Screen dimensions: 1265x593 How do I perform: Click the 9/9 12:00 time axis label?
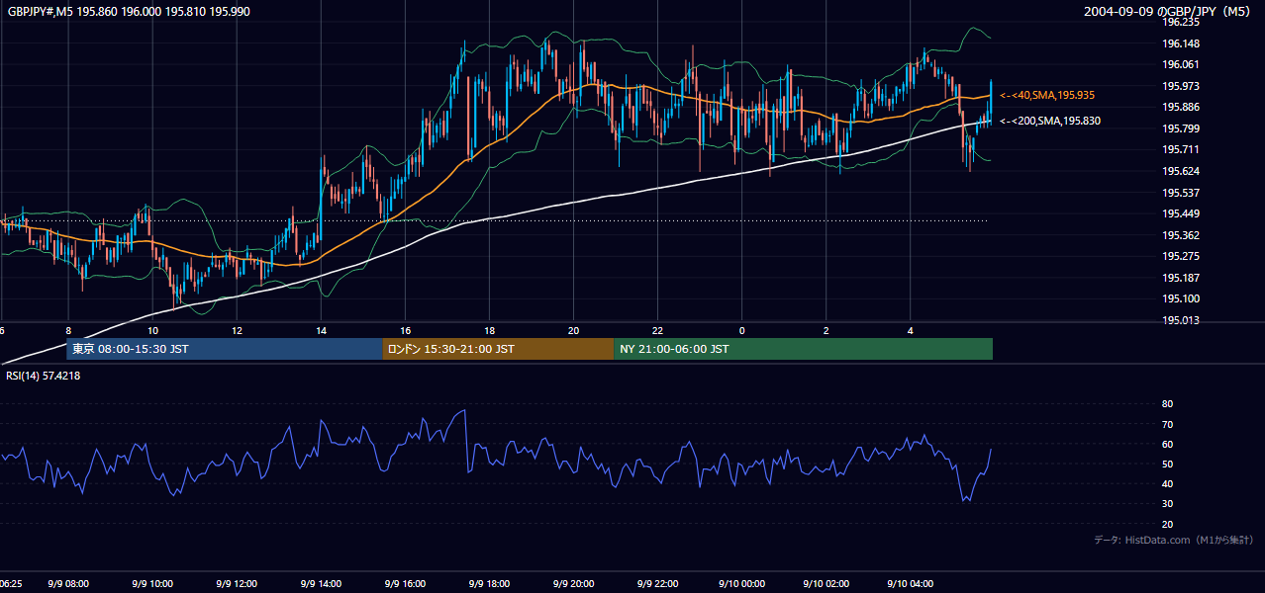click(237, 584)
